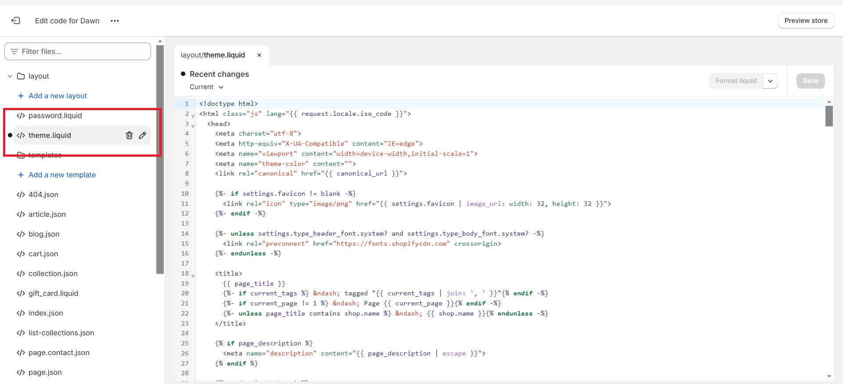Screen dimensions: 843x384
Task: Open the three-dot more actions menu
Action: 115,21
